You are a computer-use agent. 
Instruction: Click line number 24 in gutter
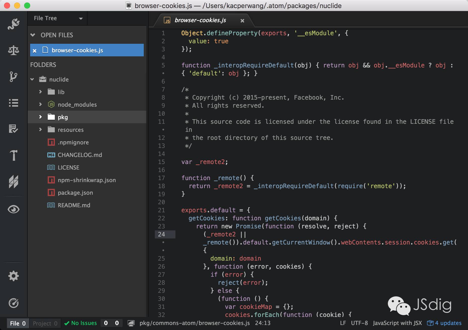(x=162, y=234)
